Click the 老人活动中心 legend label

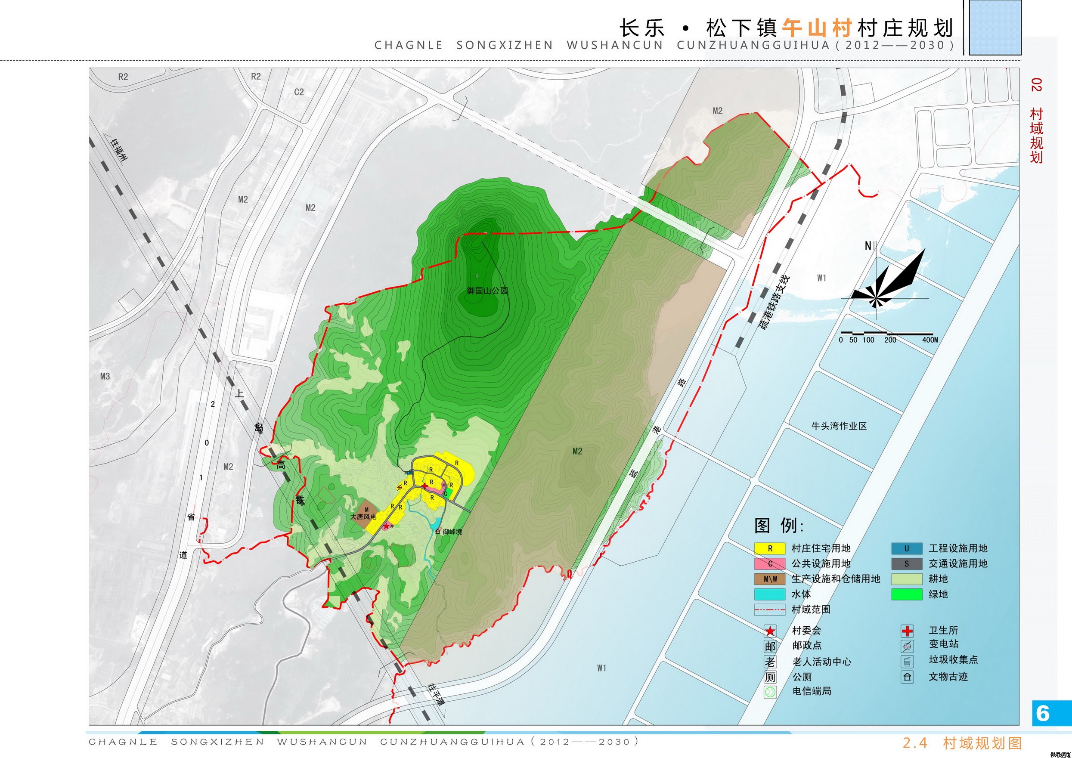822,662
